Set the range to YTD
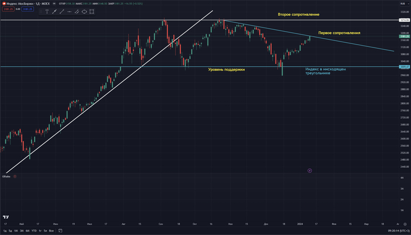This screenshot has height=235, width=411. pyautogui.click(x=34, y=230)
